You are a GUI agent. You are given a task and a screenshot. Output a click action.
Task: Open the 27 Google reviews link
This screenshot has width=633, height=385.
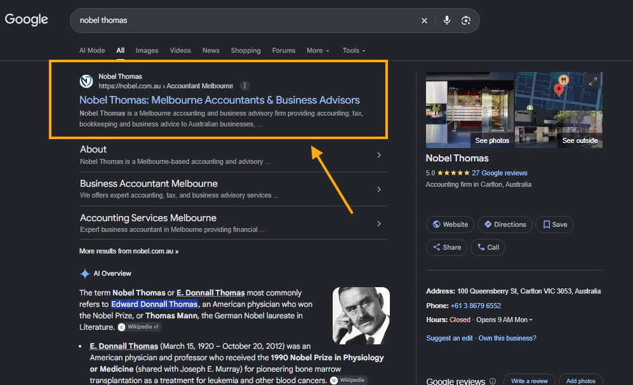pos(500,173)
